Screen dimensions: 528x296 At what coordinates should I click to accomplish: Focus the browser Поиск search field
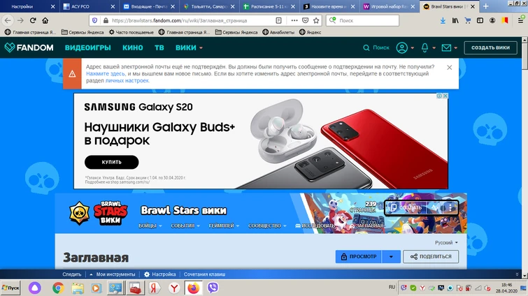(x=362, y=20)
